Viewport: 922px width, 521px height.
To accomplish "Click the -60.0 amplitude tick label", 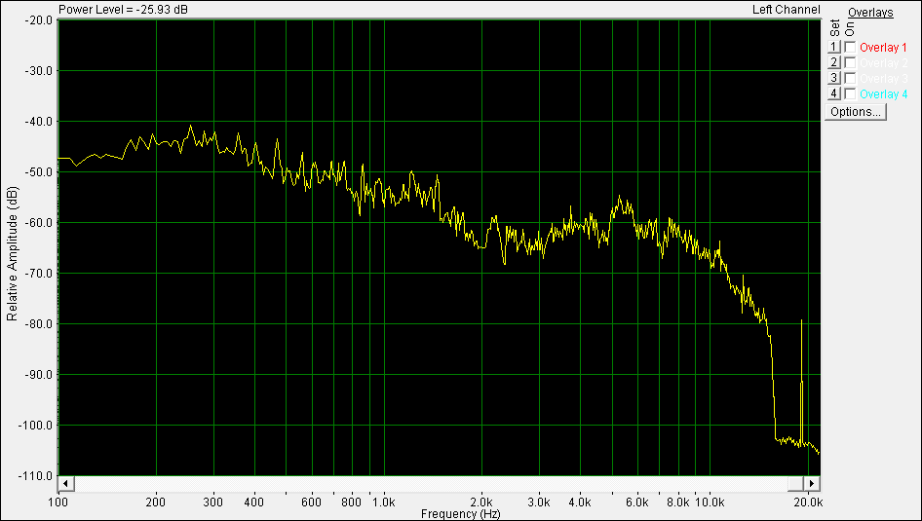I will [x=39, y=223].
